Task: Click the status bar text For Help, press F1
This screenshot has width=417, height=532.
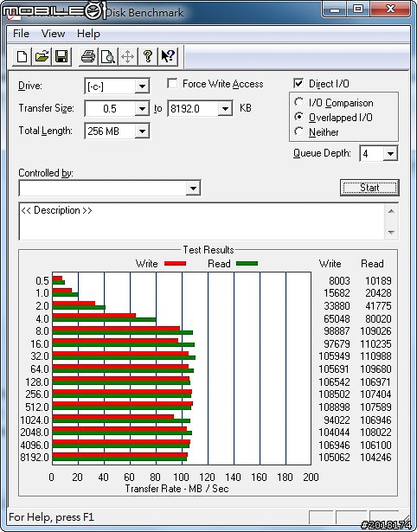Action: coord(52,517)
